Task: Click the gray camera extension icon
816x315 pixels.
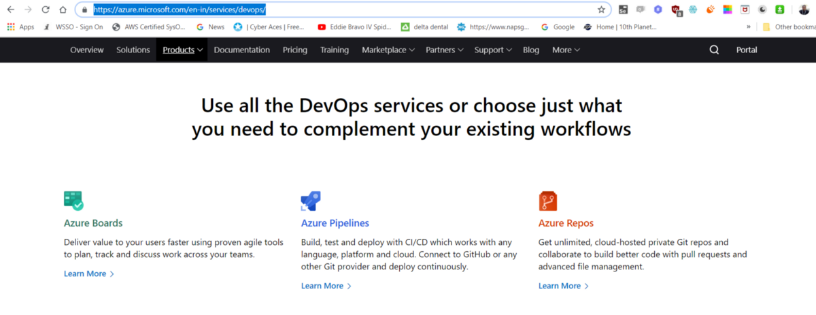Action: click(x=641, y=10)
